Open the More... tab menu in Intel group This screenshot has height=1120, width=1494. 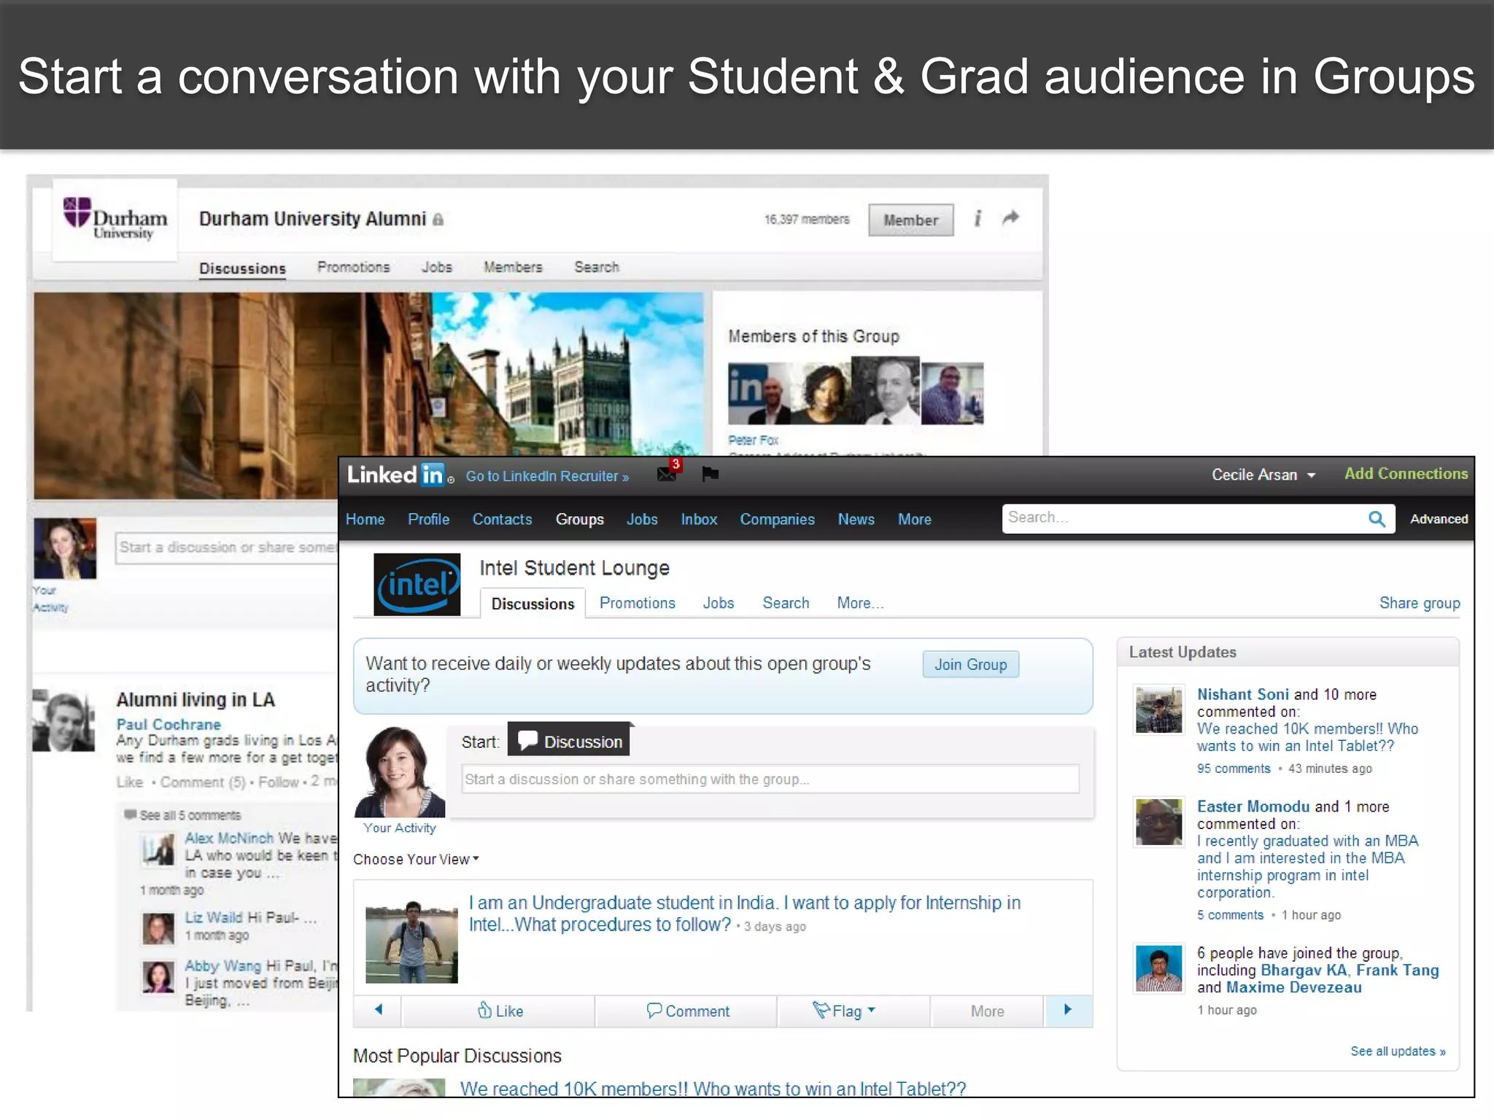point(860,603)
